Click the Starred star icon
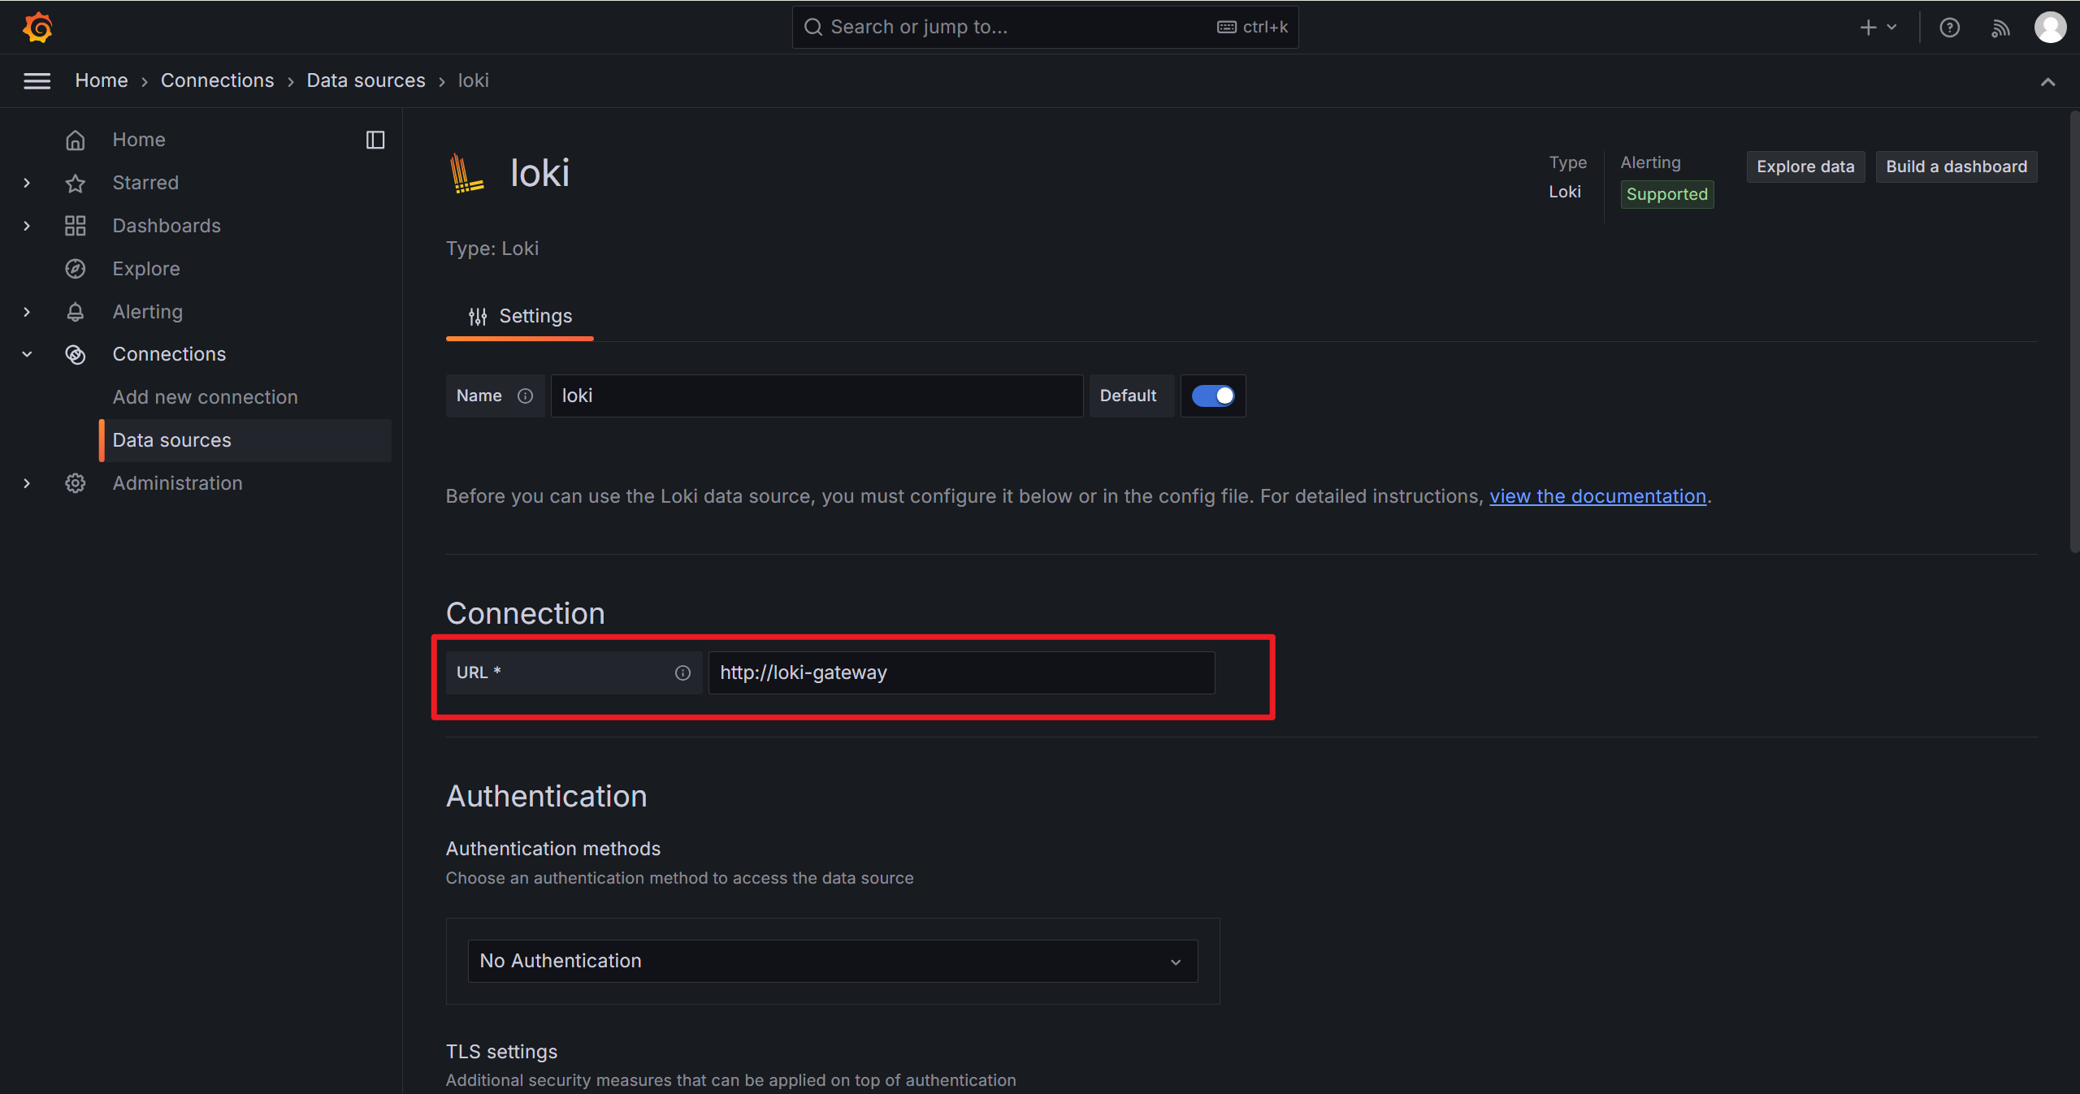Screen dimensions: 2080x1094 [76, 183]
